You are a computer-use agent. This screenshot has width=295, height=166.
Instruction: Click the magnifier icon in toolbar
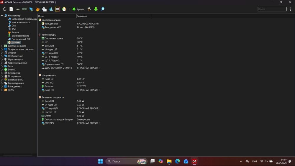tap(102, 9)
